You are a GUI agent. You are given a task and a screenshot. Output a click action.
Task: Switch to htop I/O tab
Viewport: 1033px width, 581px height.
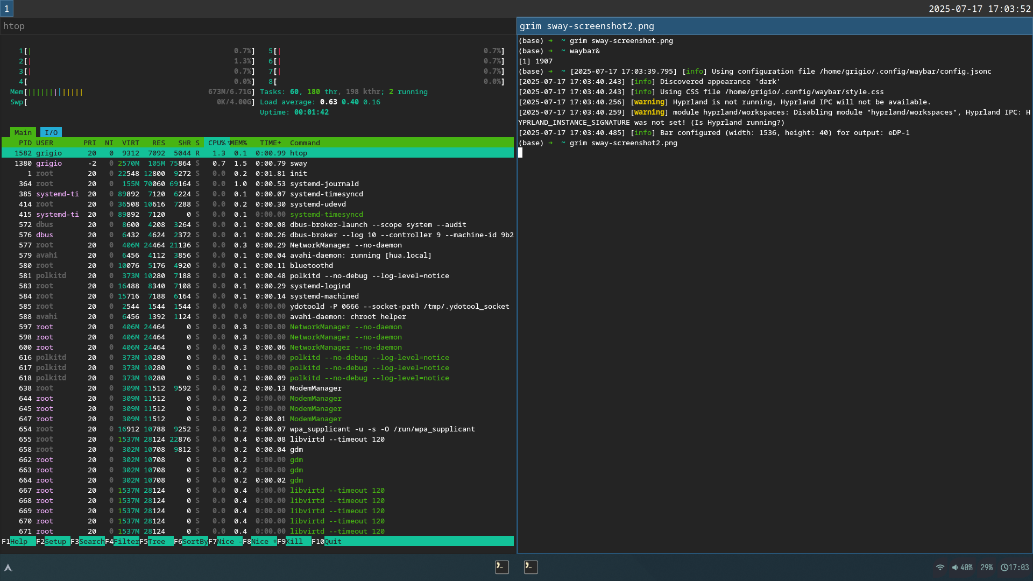pyautogui.click(x=51, y=132)
